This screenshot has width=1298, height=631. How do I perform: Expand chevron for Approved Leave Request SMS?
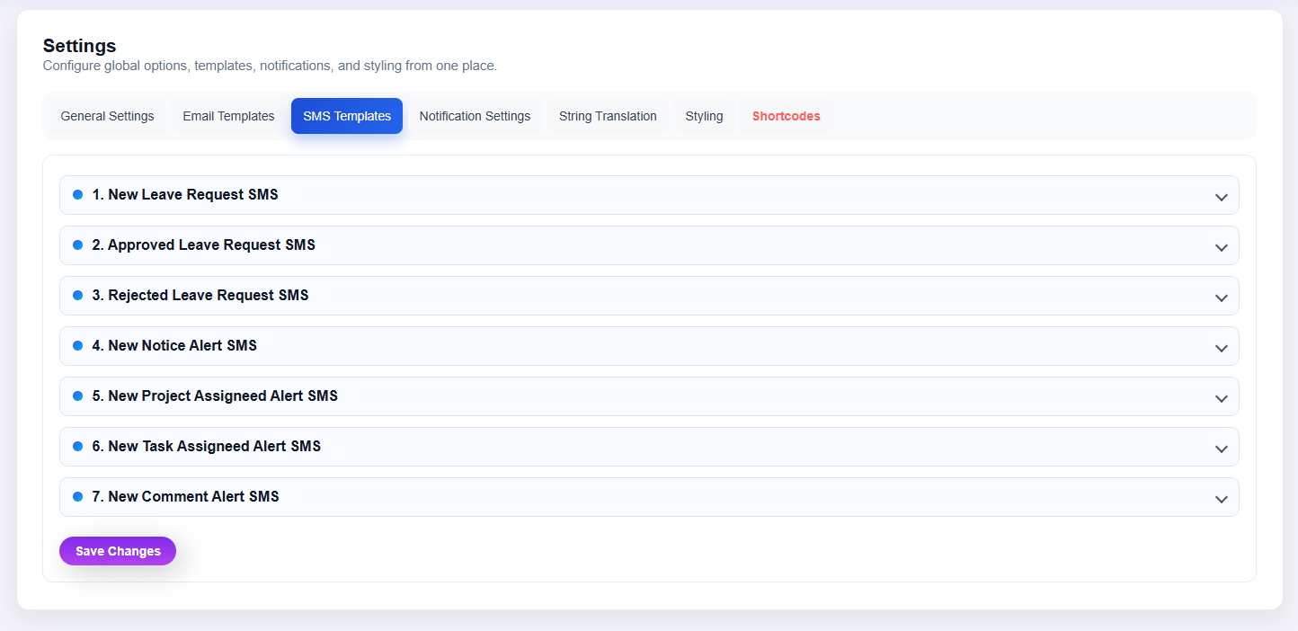click(1221, 247)
